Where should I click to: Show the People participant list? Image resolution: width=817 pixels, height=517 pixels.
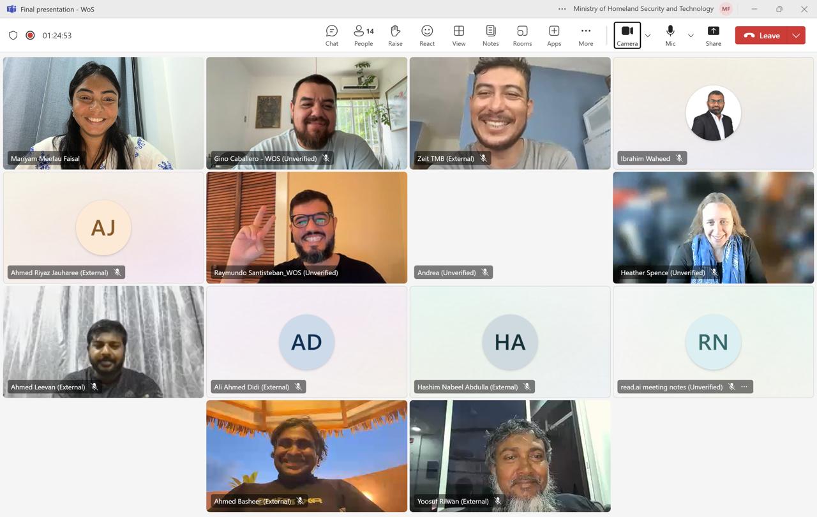(363, 35)
